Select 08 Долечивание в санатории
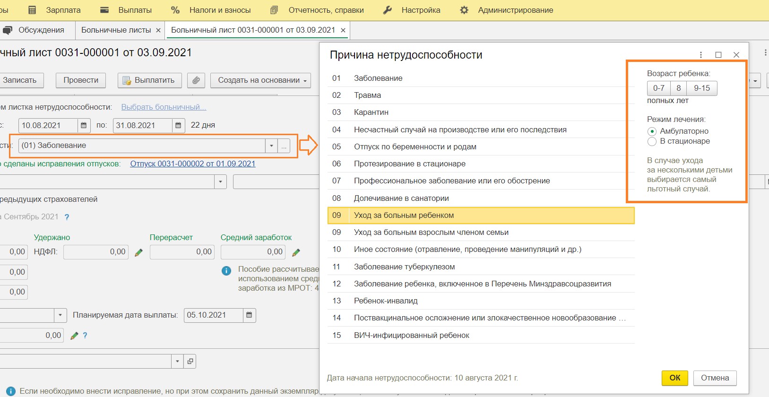 point(481,198)
